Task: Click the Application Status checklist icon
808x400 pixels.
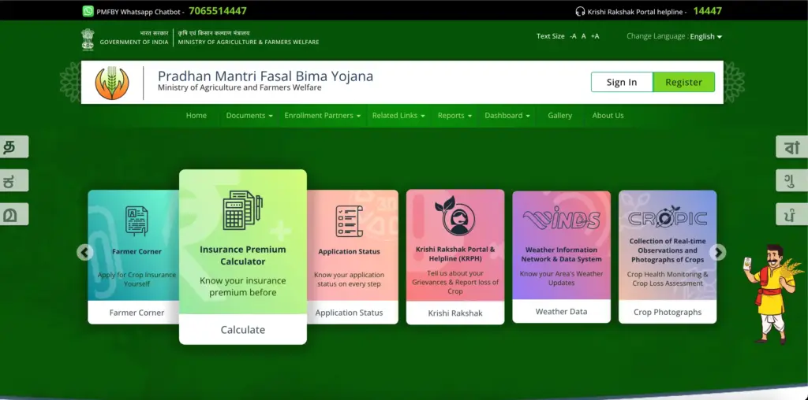Action: [x=349, y=221]
